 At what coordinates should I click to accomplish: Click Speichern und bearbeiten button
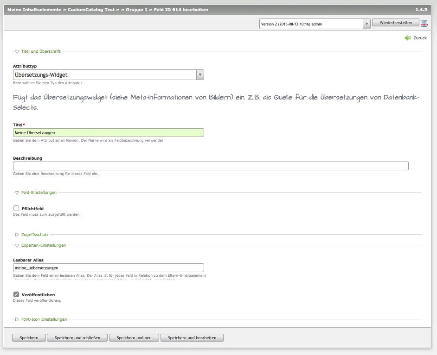pyautogui.click(x=192, y=338)
